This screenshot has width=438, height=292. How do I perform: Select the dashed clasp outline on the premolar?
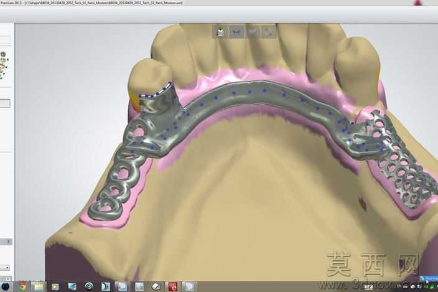[x=156, y=90]
